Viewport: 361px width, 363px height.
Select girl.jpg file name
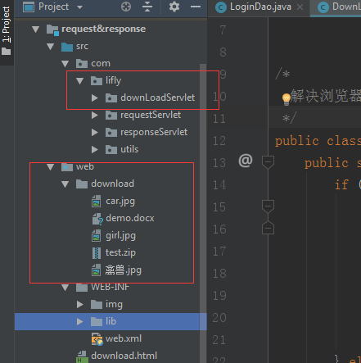120,236
